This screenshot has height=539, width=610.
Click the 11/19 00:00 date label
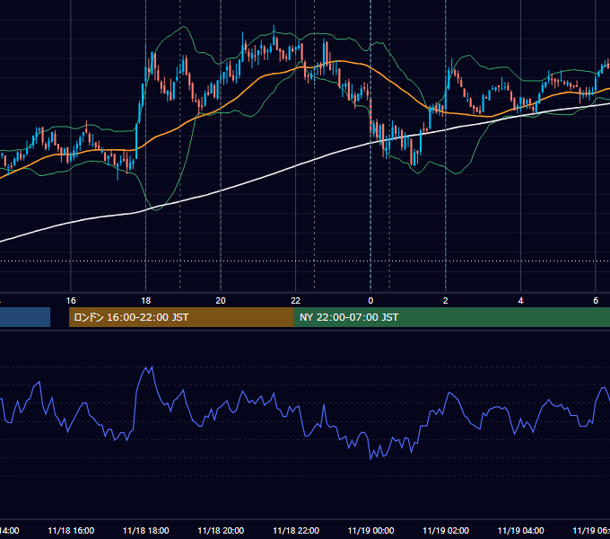coord(370,530)
